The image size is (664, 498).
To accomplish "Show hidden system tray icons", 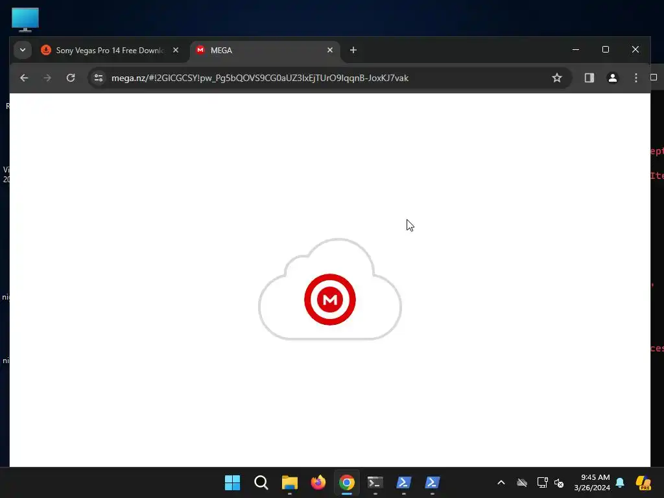I will (501, 482).
